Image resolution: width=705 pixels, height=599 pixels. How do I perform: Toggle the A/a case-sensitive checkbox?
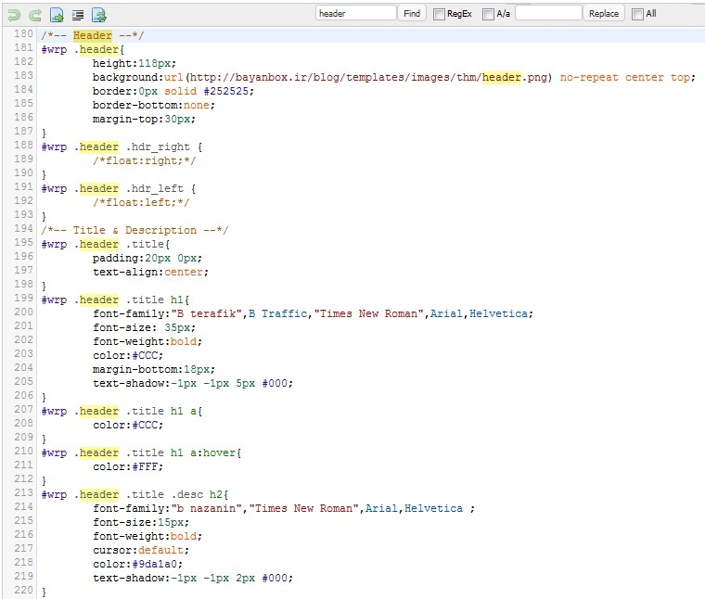click(x=488, y=14)
